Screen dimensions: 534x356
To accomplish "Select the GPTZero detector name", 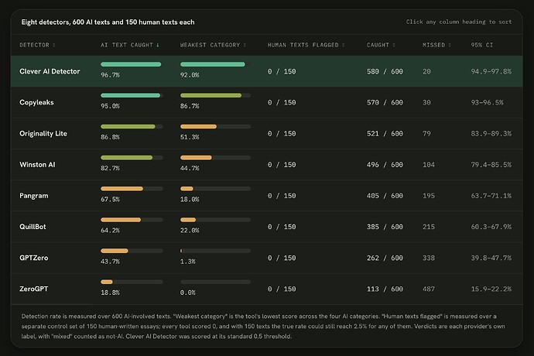I will tap(34, 258).
